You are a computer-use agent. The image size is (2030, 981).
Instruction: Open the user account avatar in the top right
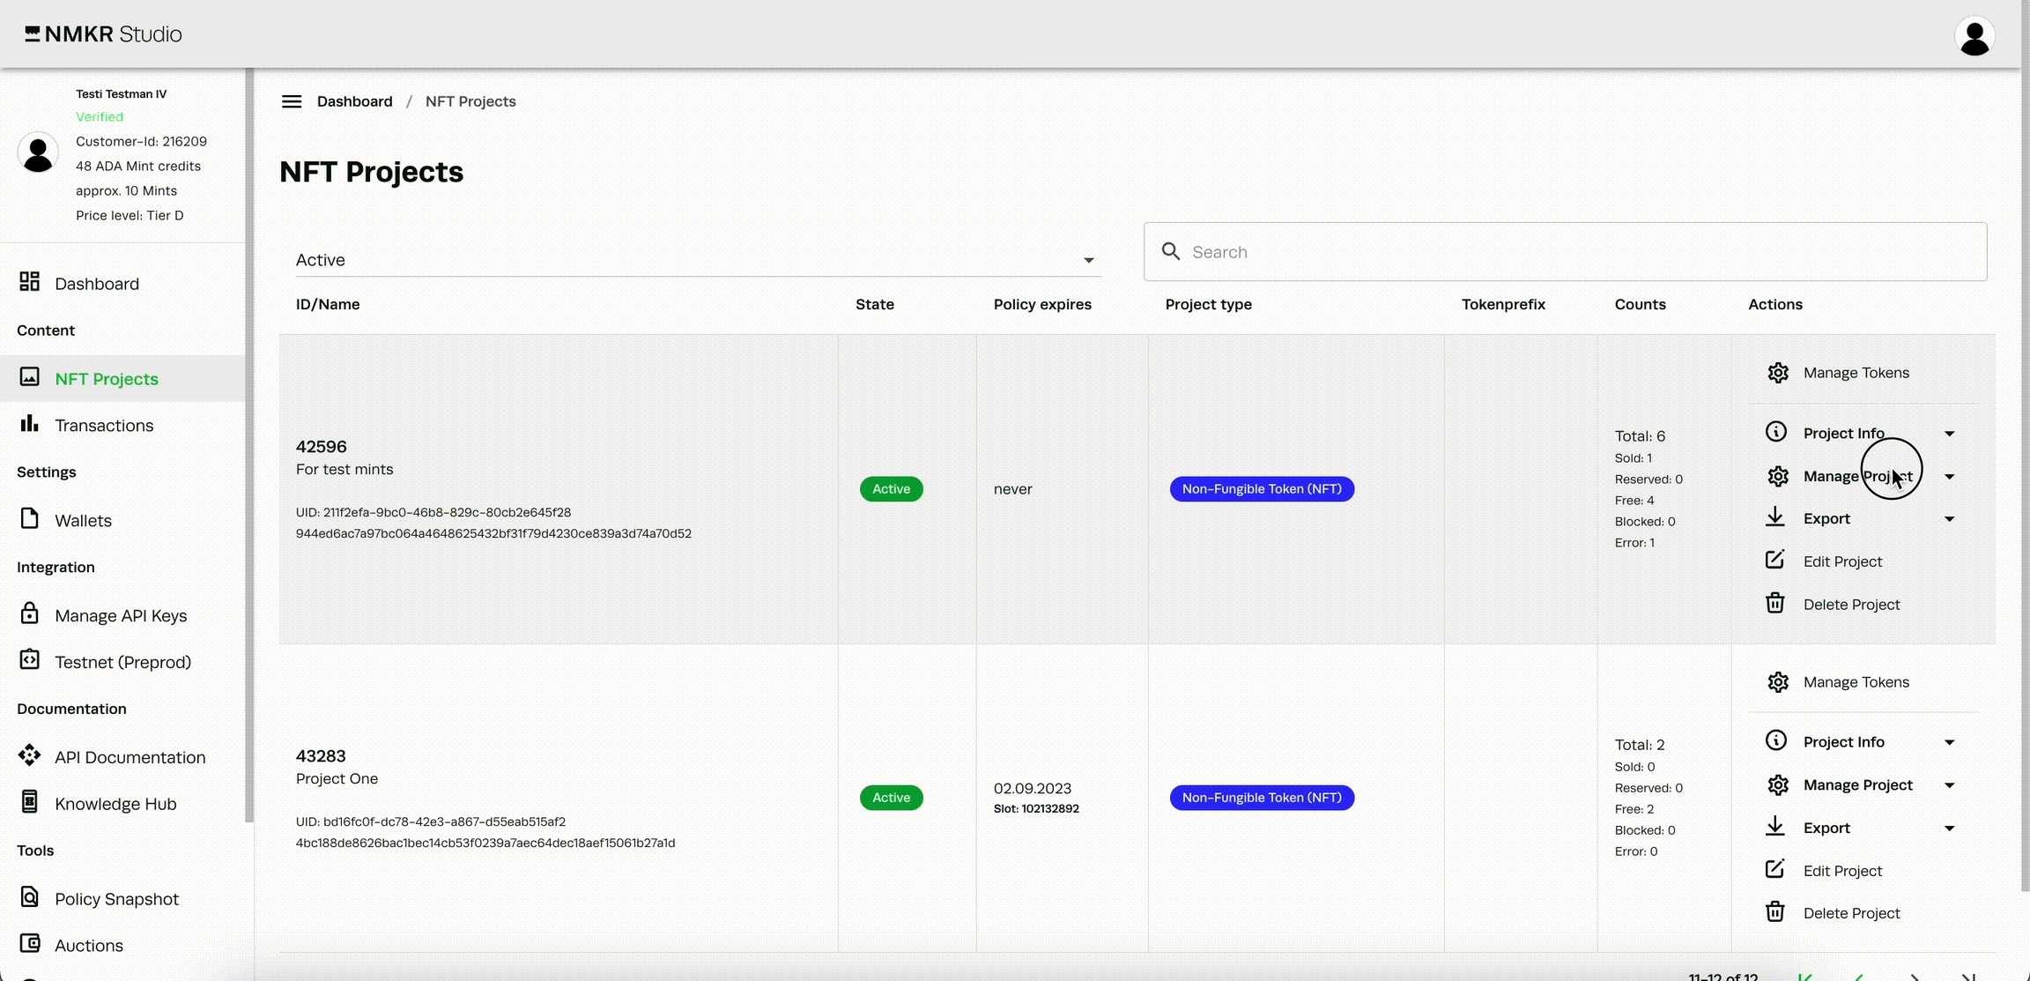[1974, 36]
